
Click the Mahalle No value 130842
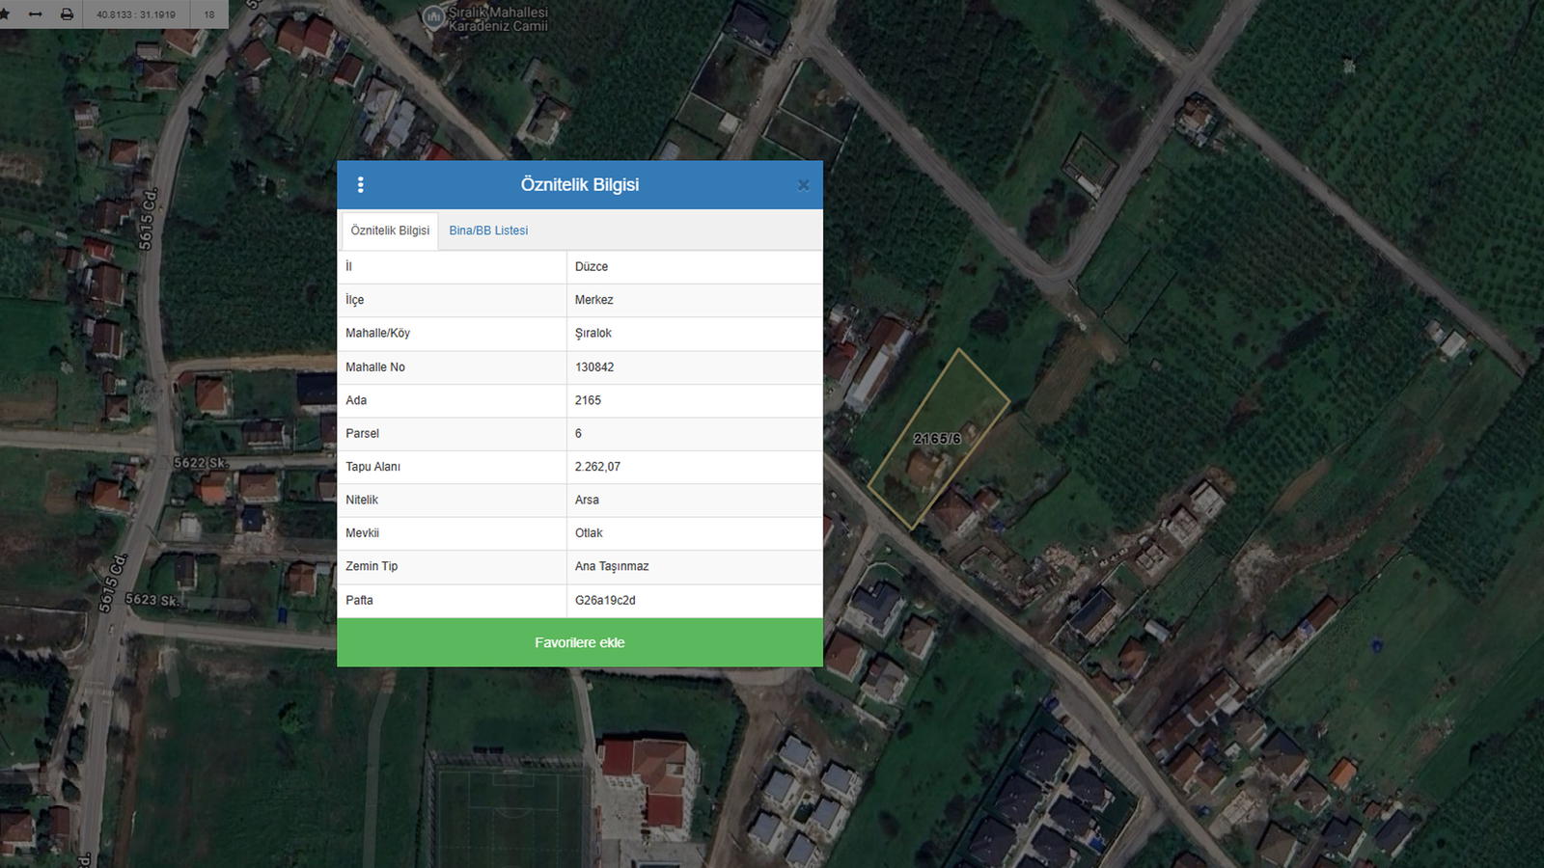tap(594, 367)
